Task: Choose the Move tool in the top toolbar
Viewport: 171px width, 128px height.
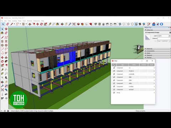Action: point(37,24)
